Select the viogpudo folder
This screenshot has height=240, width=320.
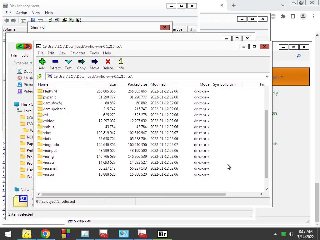48,144
